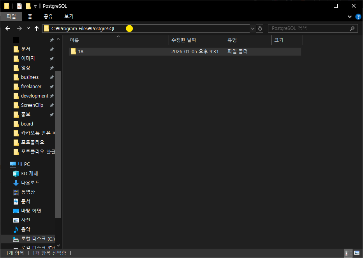Open 홍보 folder in sidebar
This screenshot has width=363, height=258.
pyautogui.click(x=25, y=114)
